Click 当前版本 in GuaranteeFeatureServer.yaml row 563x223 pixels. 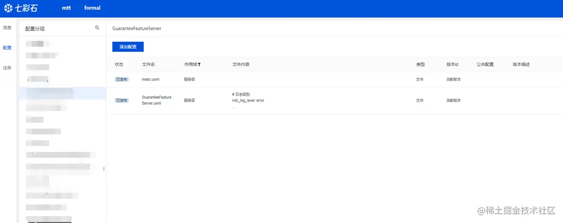453,101
